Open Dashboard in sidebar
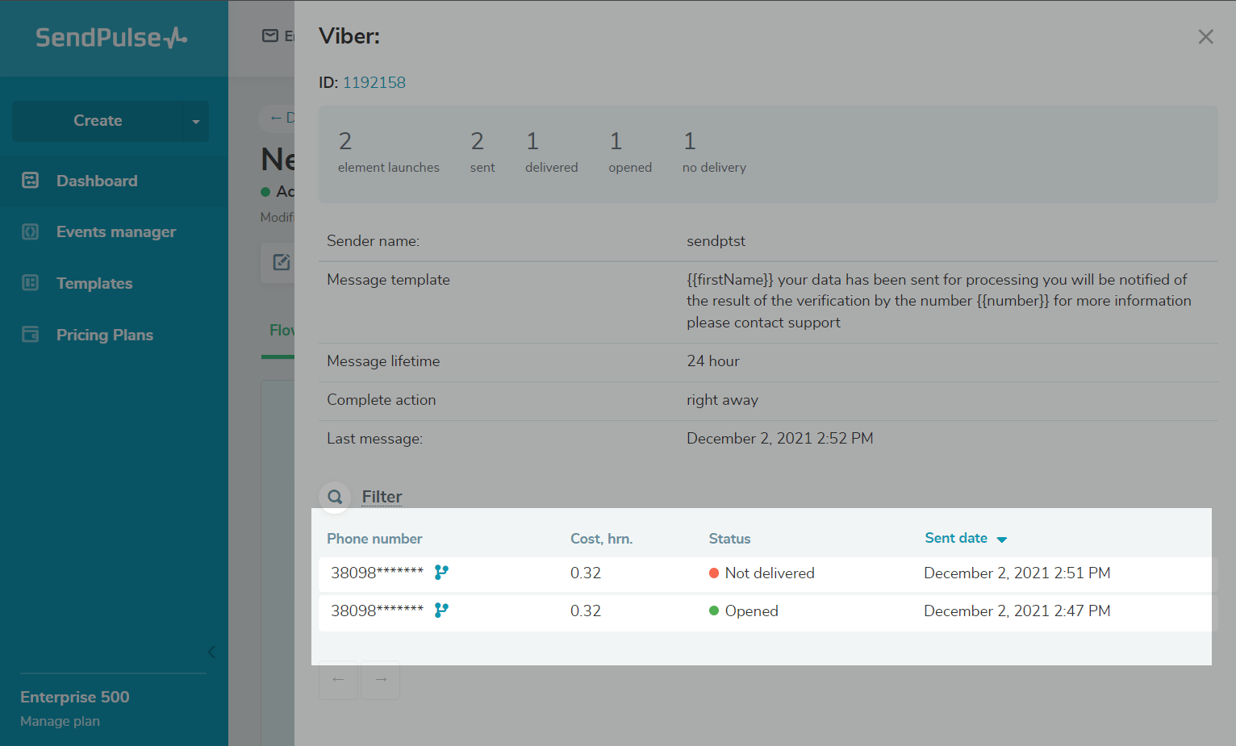The image size is (1236, 746). [114, 181]
